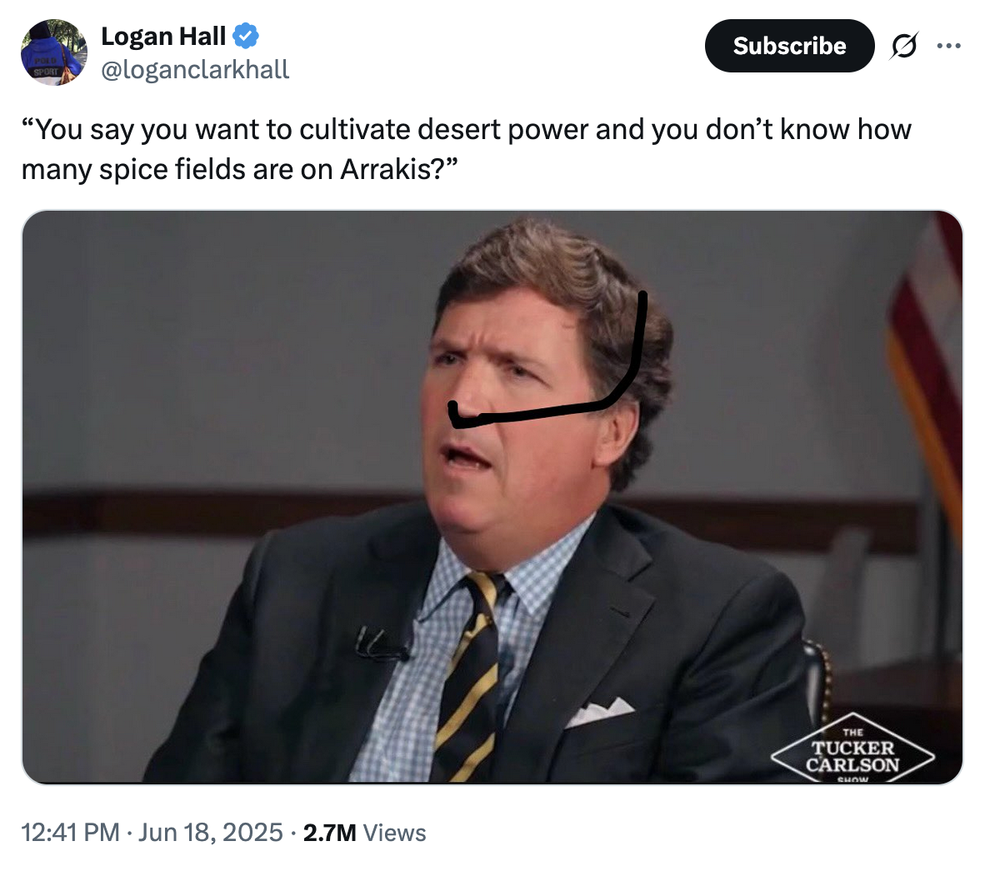Screen dimensions: 985x871
Task: Visit the @loganclarkhall handle link
Action: 195,70
